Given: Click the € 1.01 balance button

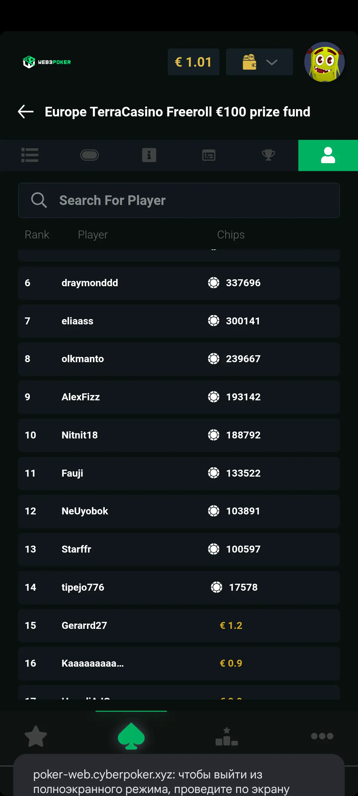Looking at the screenshot, I should (x=194, y=62).
